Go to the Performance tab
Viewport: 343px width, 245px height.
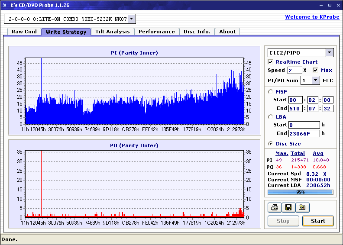(x=157, y=32)
